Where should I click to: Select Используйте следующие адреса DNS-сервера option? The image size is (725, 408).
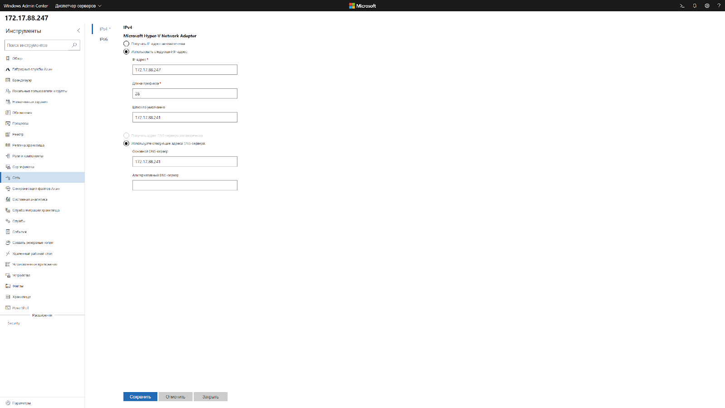(126, 143)
